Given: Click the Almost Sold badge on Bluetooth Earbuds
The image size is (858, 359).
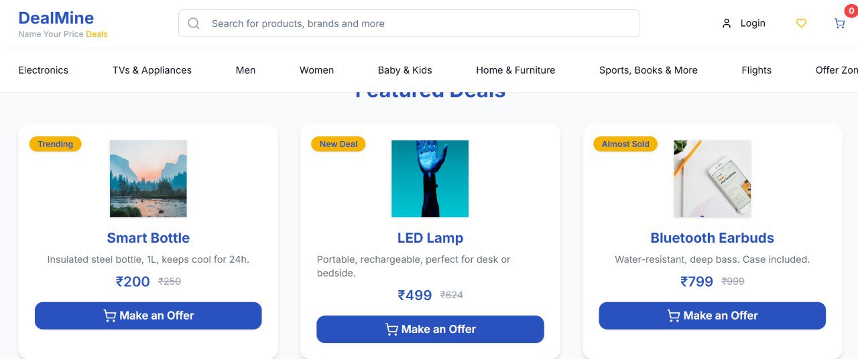Looking at the screenshot, I should 625,144.
